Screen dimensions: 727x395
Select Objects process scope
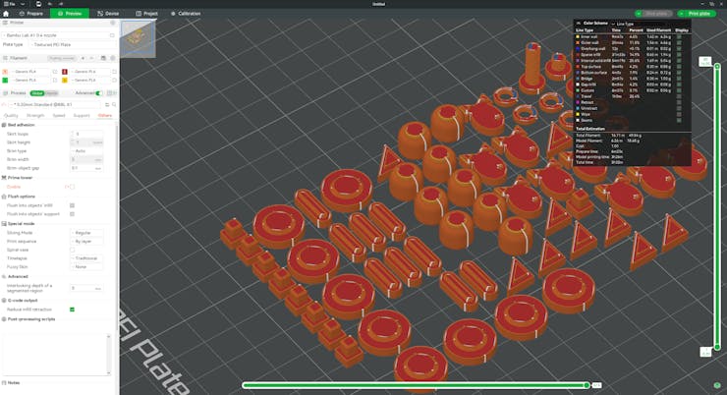(51, 93)
